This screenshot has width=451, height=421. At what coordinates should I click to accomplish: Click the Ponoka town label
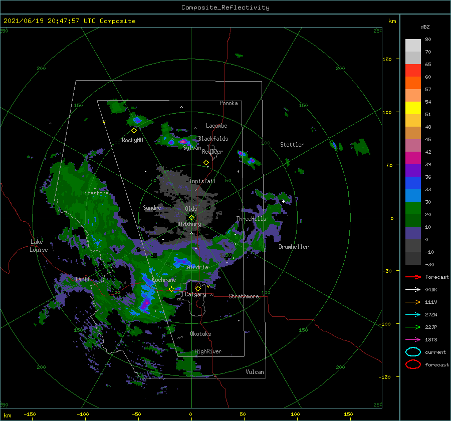tap(229, 103)
